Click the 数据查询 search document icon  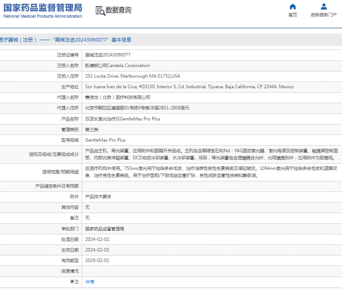(100, 11)
